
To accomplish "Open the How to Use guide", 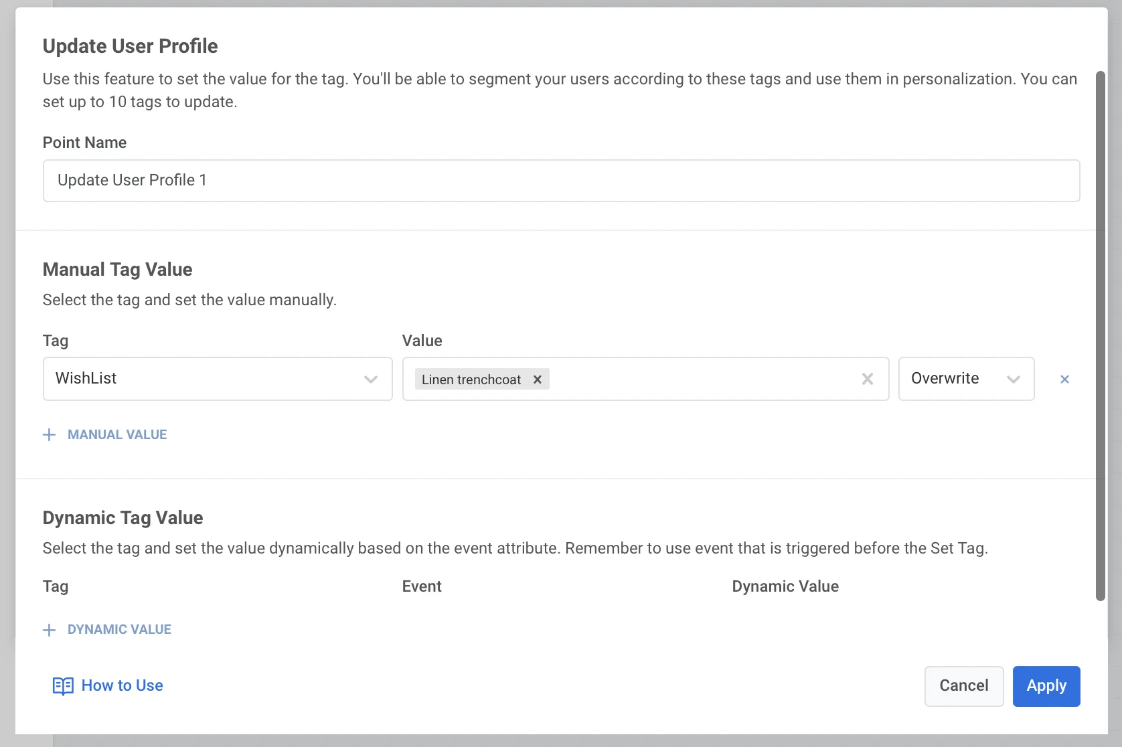I will [122, 685].
